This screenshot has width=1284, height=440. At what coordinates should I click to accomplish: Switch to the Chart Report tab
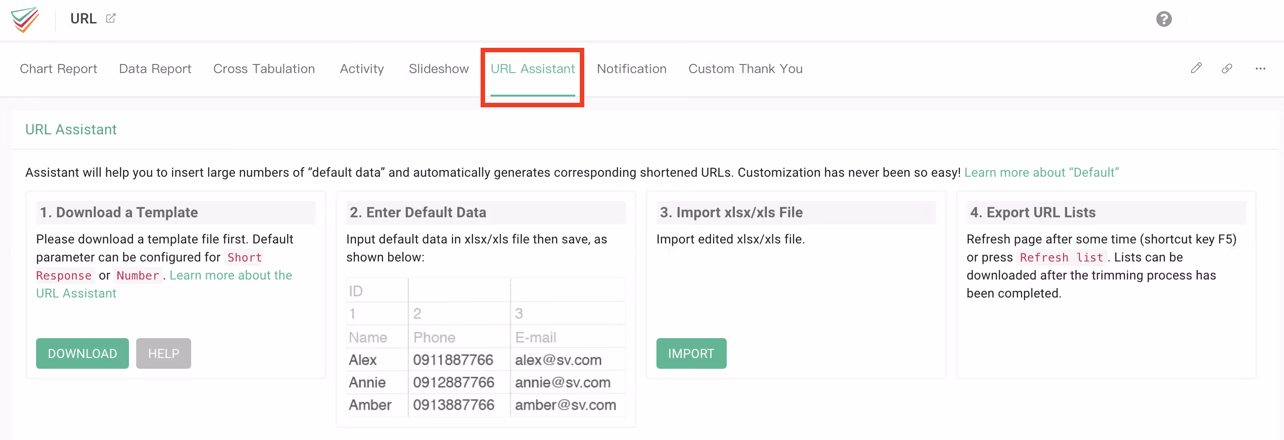click(x=58, y=69)
